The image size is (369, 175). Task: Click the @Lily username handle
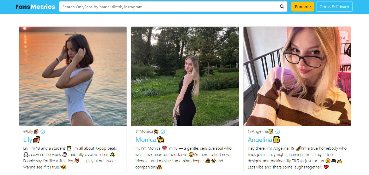[x=28, y=131]
